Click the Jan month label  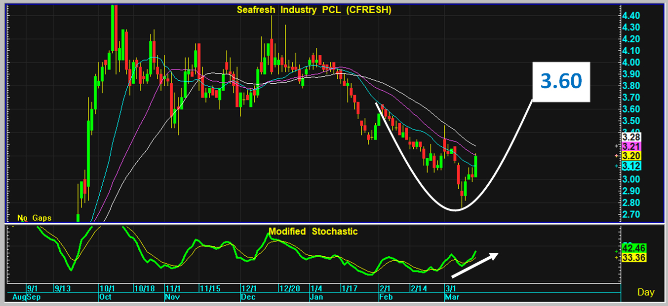[x=317, y=297]
